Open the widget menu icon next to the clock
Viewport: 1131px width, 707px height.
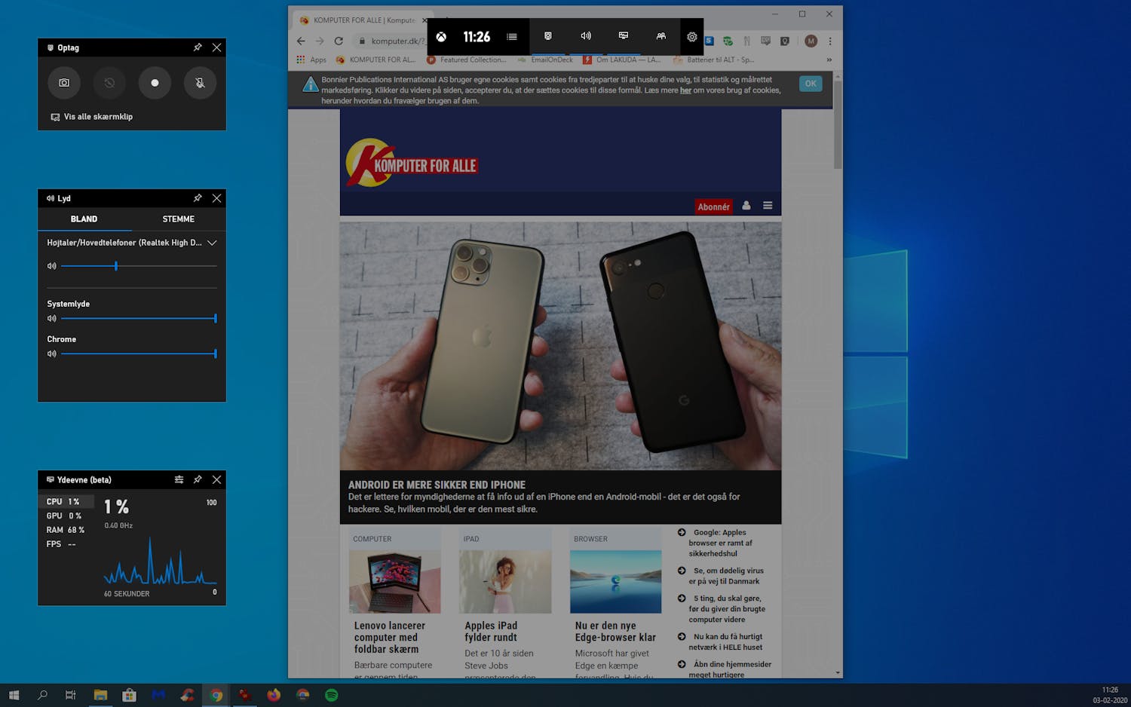point(512,36)
